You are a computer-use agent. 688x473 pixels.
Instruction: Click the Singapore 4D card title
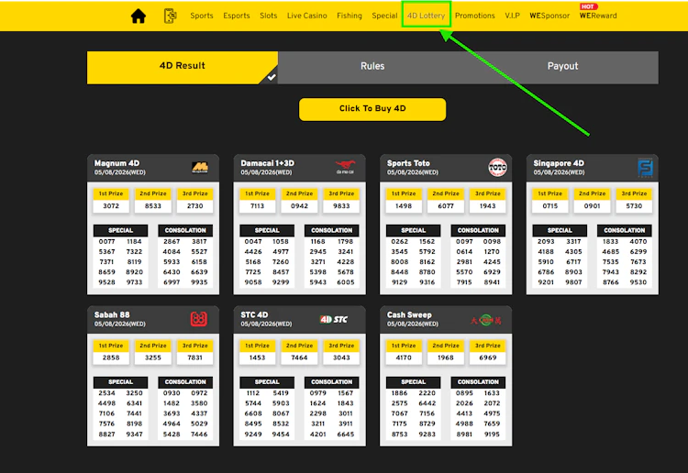point(559,163)
